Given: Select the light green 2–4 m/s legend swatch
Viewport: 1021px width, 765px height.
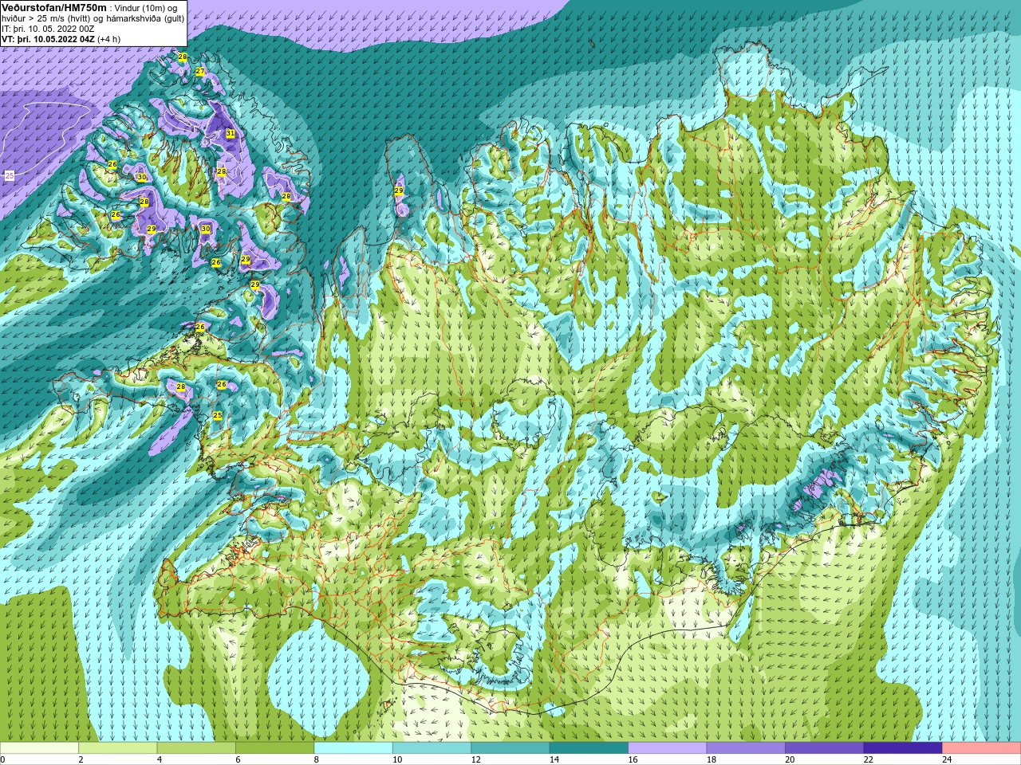Looking at the screenshot, I should click(x=118, y=747).
